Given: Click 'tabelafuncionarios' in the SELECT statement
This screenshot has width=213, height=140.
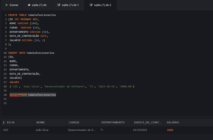Looking at the screenshot, I should coord(42,95).
